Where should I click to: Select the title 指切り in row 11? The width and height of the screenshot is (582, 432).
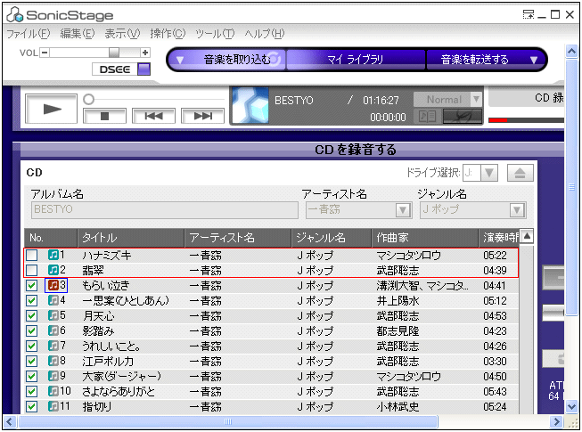(96, 406)
